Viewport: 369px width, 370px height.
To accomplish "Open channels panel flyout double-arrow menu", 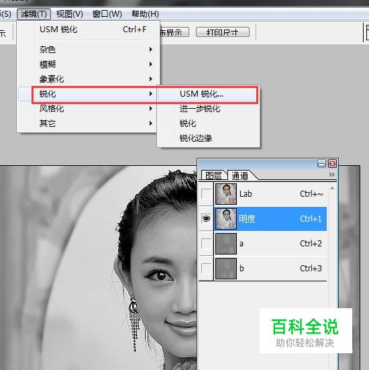I will click(331, 175).
